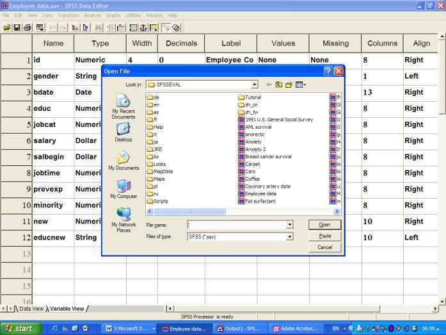Click the file list horizontal scrollbar thumb
Viewport: 446px width, 335px height.
click(x=189, y=211)
